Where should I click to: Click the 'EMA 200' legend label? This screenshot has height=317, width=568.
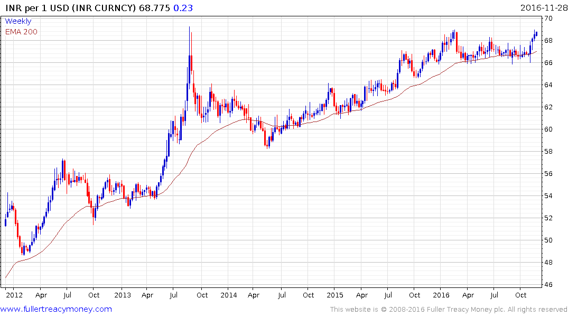click(x=21, y=32)
